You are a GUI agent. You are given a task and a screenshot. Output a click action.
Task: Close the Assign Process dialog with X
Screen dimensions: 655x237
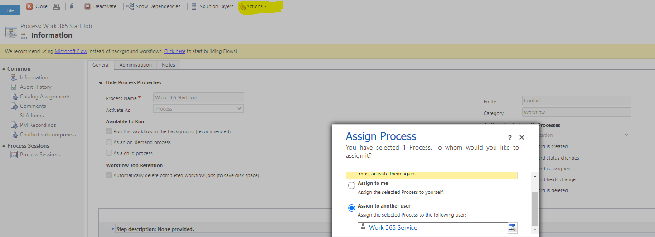point(522,137)
